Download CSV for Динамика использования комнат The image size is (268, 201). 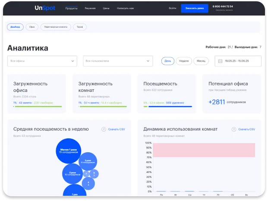(246, 129)
